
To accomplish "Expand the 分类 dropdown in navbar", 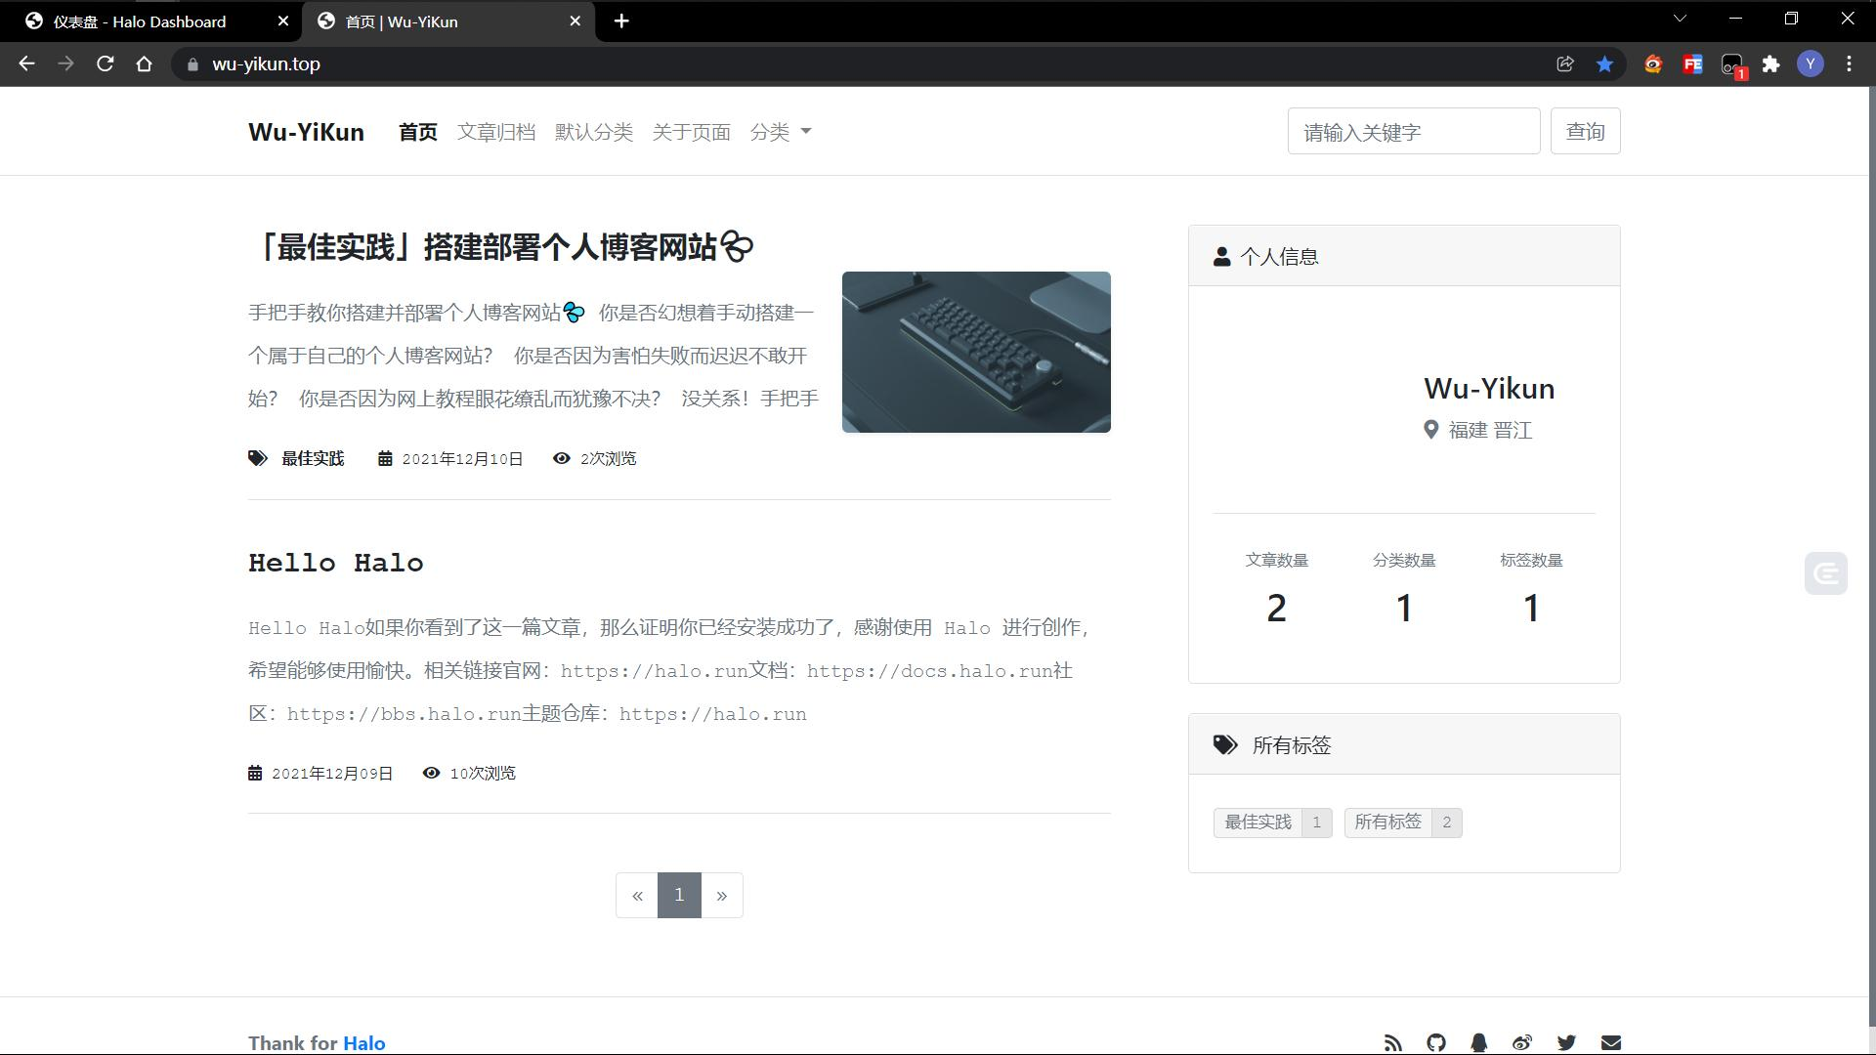I will point(780,132).
